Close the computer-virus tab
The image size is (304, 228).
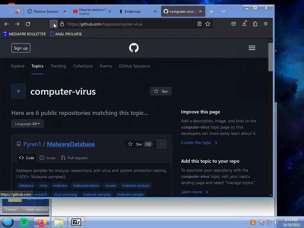(x=200, y=12)
